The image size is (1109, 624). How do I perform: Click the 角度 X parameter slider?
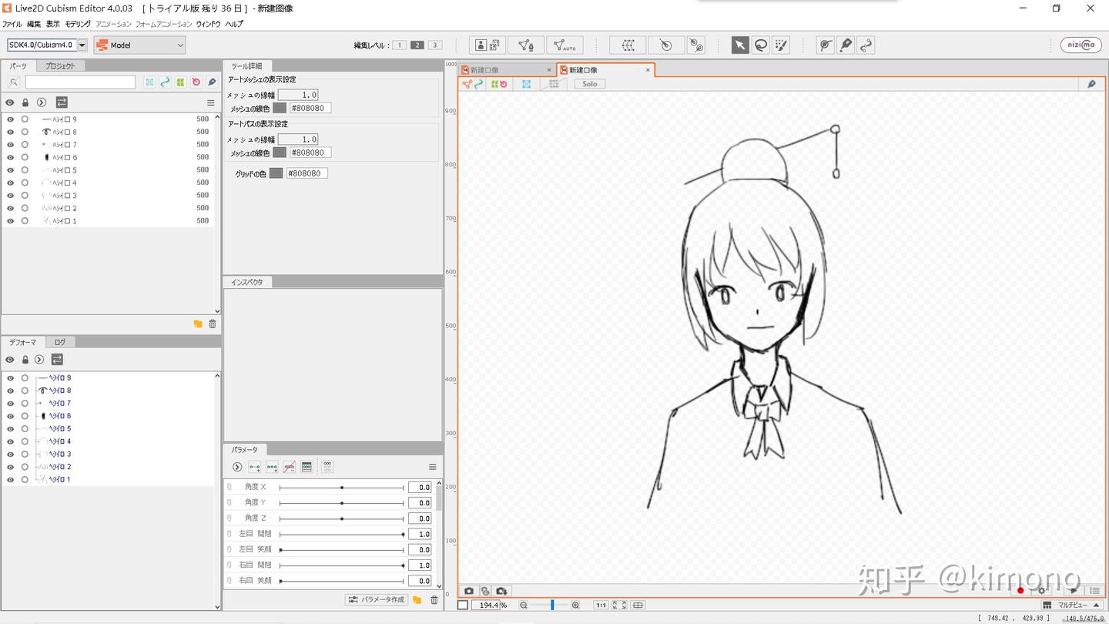[341, 488]
